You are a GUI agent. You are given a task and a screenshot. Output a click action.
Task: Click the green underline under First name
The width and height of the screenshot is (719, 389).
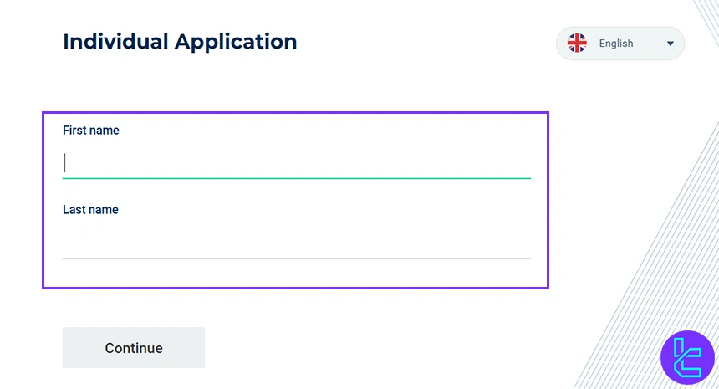click(x=297, y=178)
